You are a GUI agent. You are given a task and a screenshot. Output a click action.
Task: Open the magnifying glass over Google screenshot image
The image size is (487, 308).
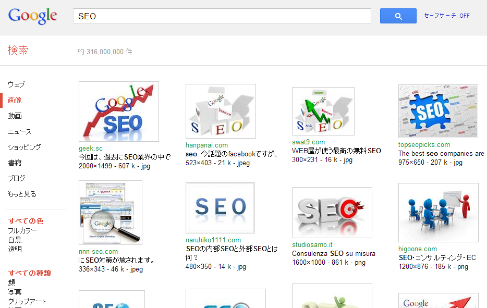tap(110, 213)
